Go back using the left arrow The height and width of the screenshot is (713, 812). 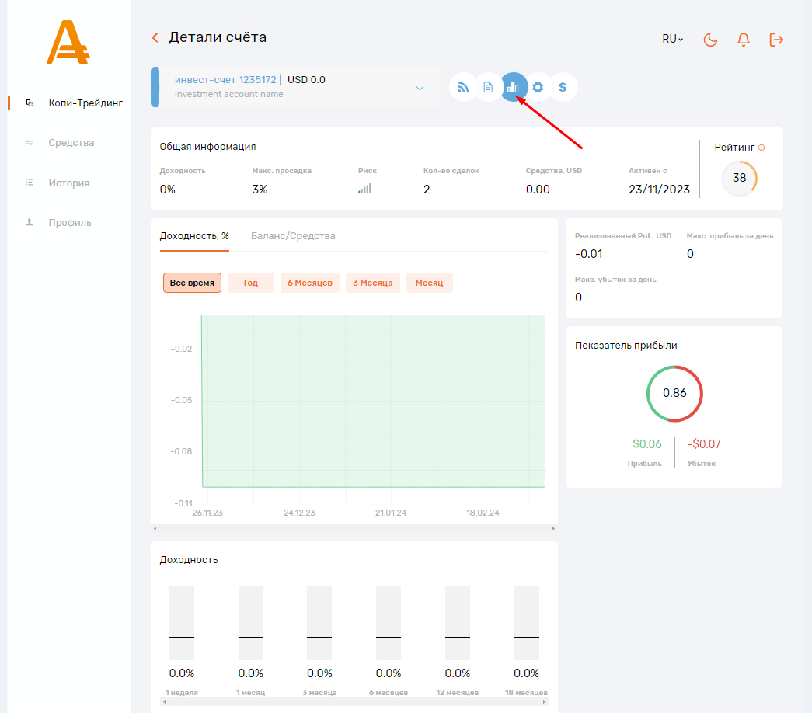[155, 37]
